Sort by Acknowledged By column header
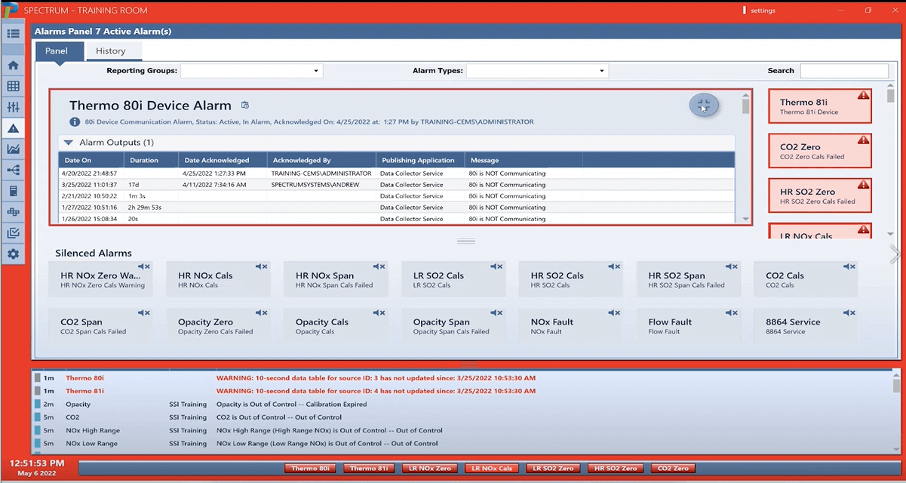The height and width of the screenshot is (483, 906). click(322, 160)
